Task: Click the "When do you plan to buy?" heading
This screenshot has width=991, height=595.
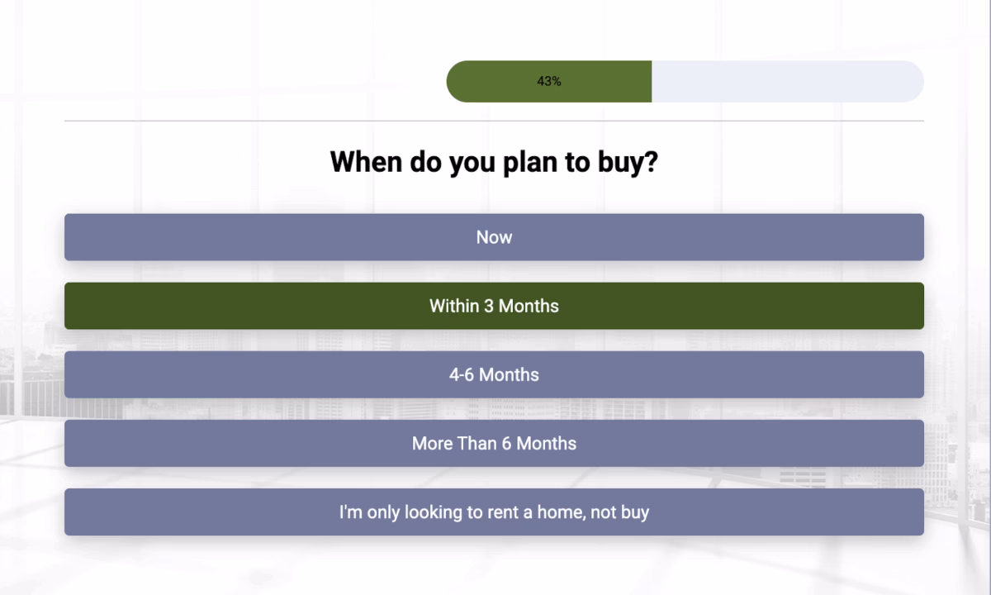Action: point(495,162)
